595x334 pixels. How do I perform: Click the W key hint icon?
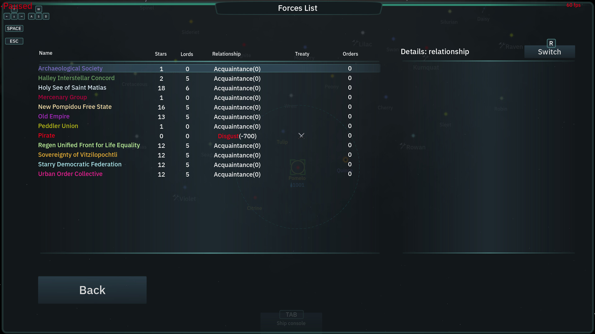pyautogui.click(x=39, y=9)
